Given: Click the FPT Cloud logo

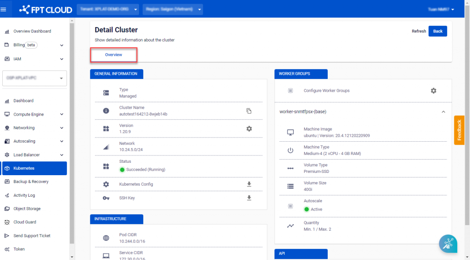Looking at the screenshot, I should 46,9.
